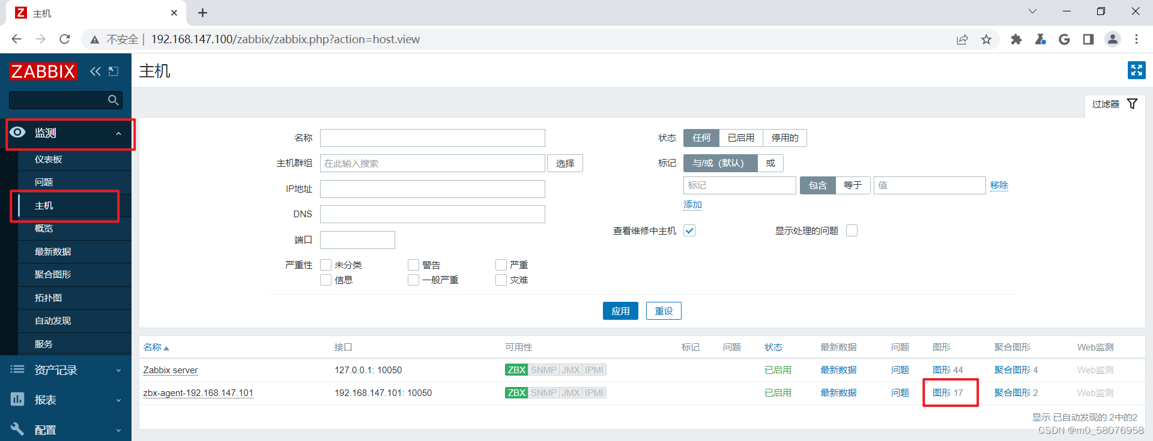Screen dimensions: 1153x441
Task: Click the G extension icon
Action: click(x=1064, y=40)
